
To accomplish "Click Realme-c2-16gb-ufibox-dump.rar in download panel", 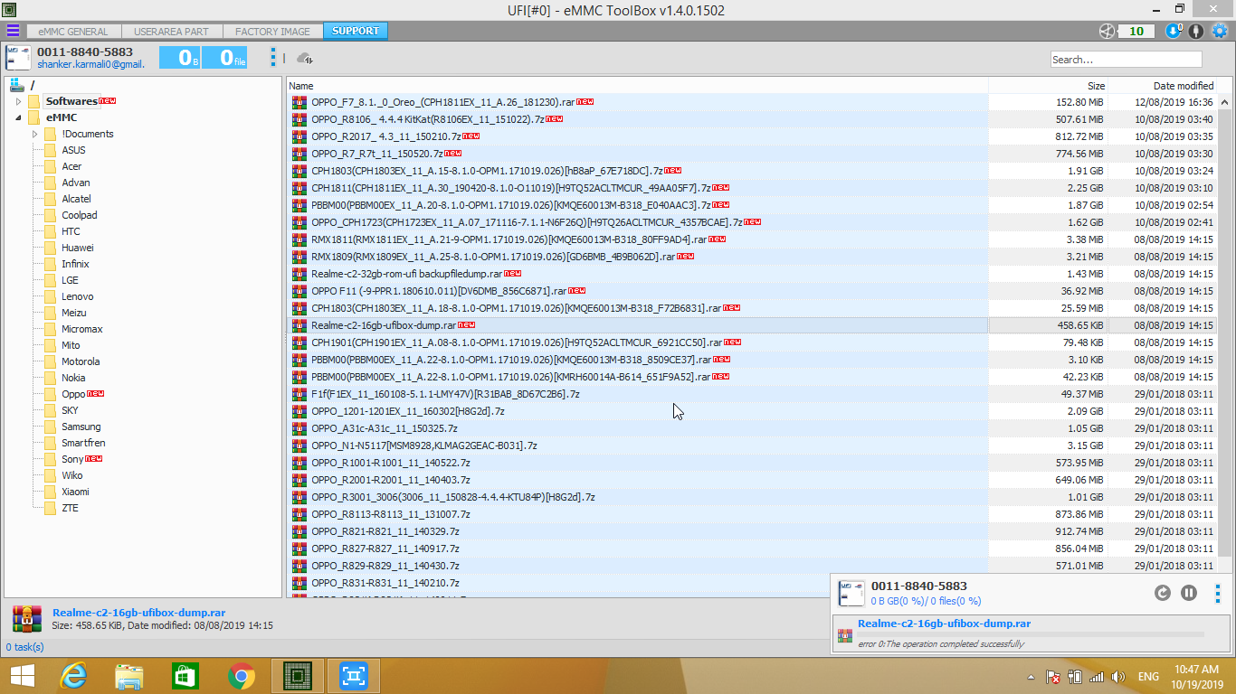I will point(944,624).
